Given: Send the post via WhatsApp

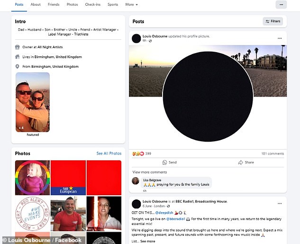Looking at the screenshot, I should click(170, 163).
